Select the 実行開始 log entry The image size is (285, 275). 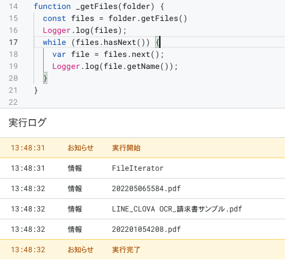tap(142, 148)
